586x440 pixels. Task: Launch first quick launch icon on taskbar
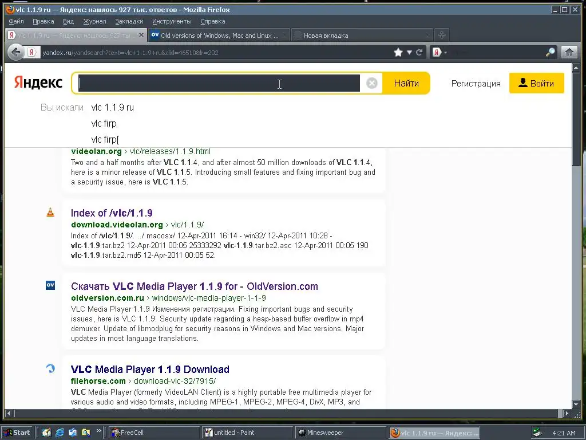[46, 433]
